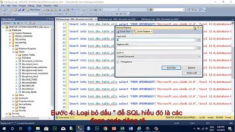Click the Find Next button
The image size is (235, 132).
[171, 68]
